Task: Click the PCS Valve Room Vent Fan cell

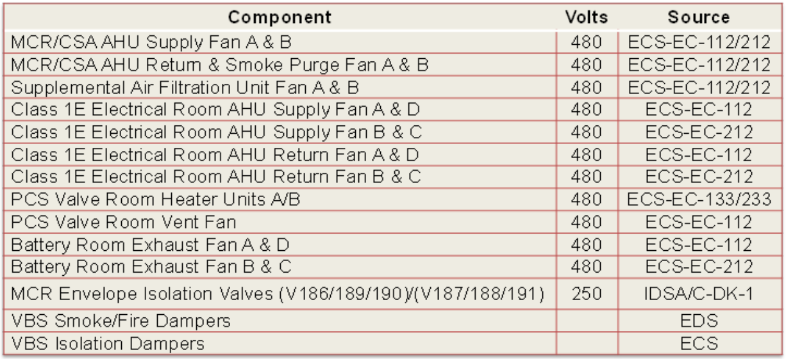Action: [280, 221]
